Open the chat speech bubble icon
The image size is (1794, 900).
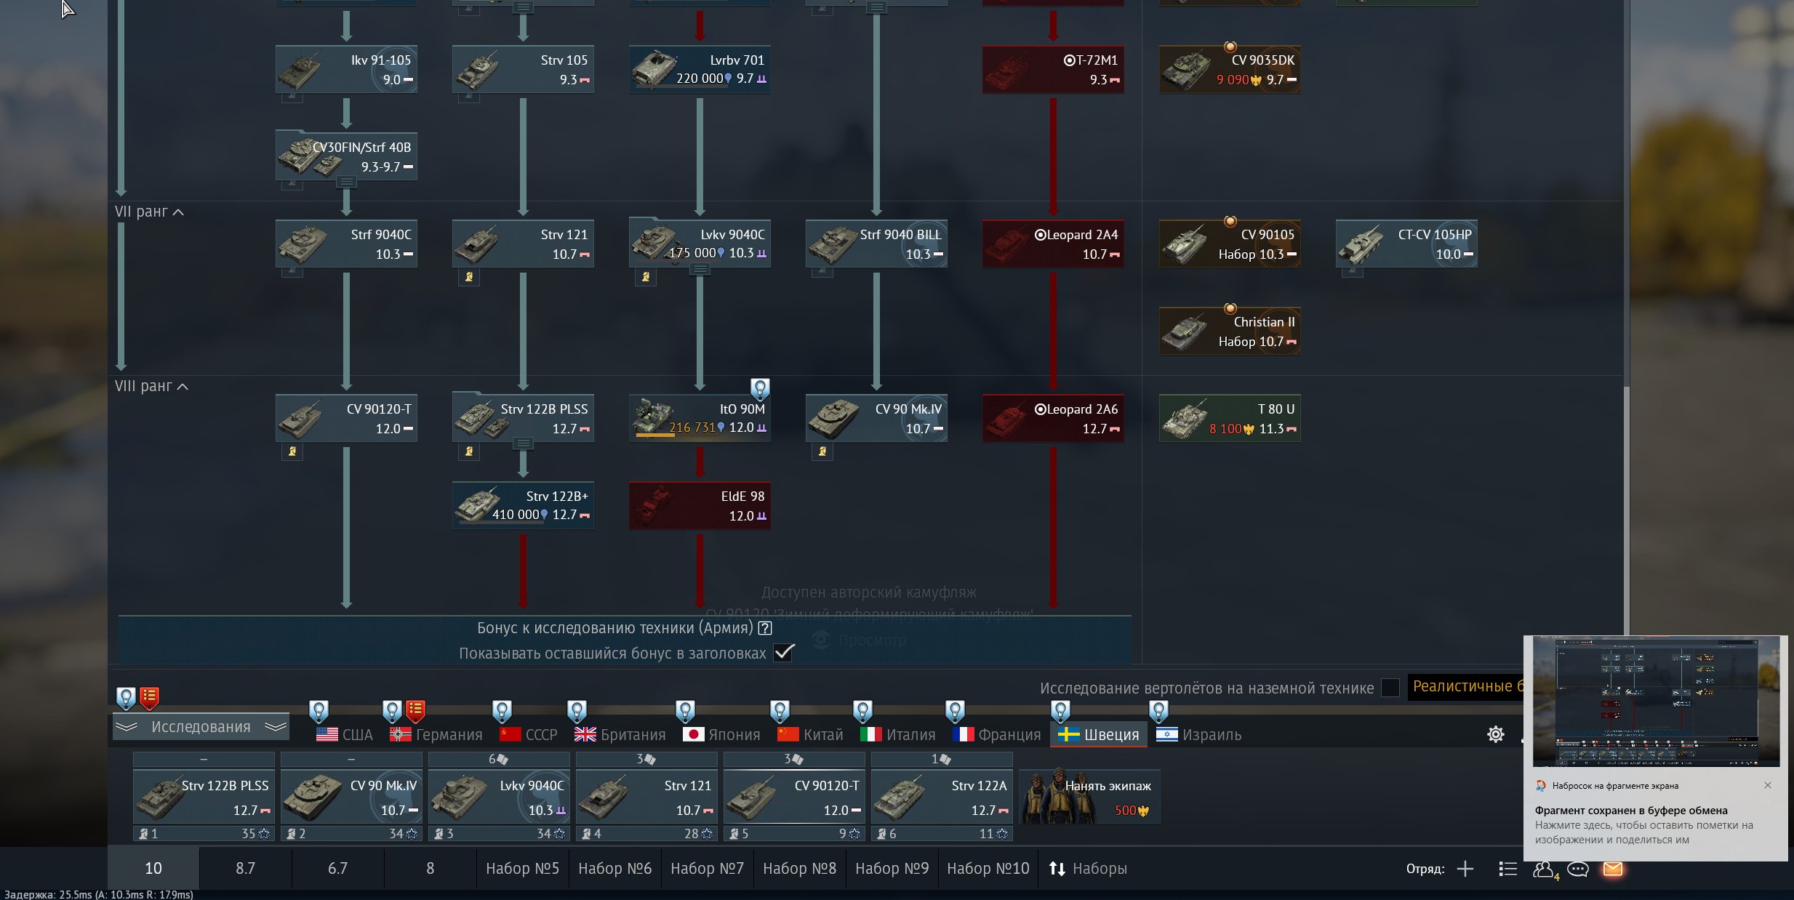[1577, 869]
